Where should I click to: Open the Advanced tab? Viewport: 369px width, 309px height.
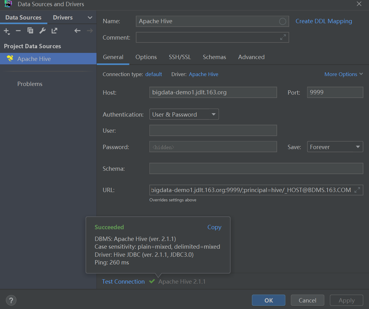251,57
